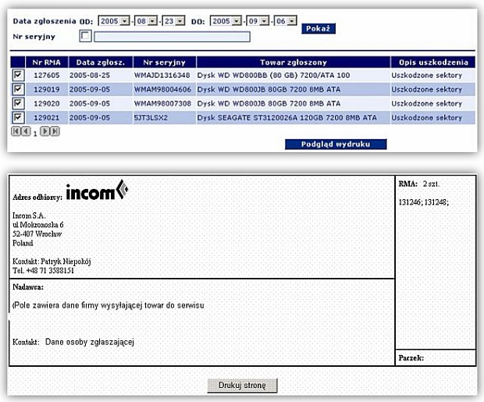Viewport: 484px width, 402px height.
Task: Click serial number WMAM98007308
Action: pos(162,104)
